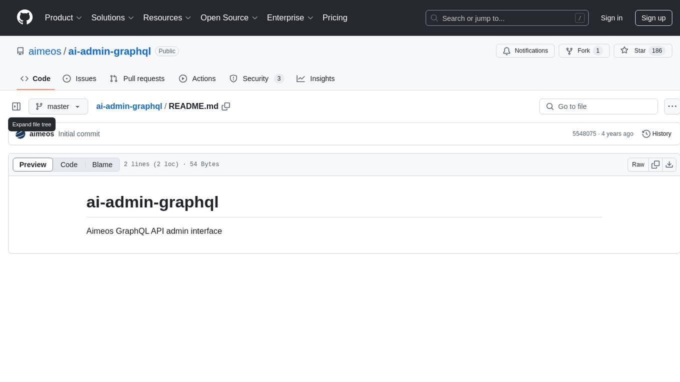The width and height of the screenshot is (680, 382).
Task: Open the Actions tab
Action: click(x=197, y=78)
